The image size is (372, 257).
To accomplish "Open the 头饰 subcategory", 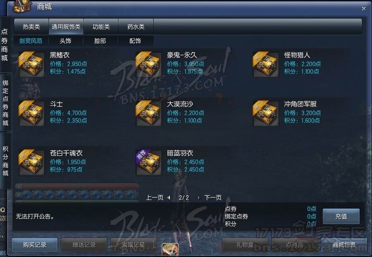I will tap(65, 41).
